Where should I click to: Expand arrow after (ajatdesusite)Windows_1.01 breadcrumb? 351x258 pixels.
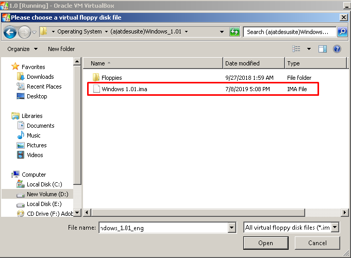click(186, 32)
